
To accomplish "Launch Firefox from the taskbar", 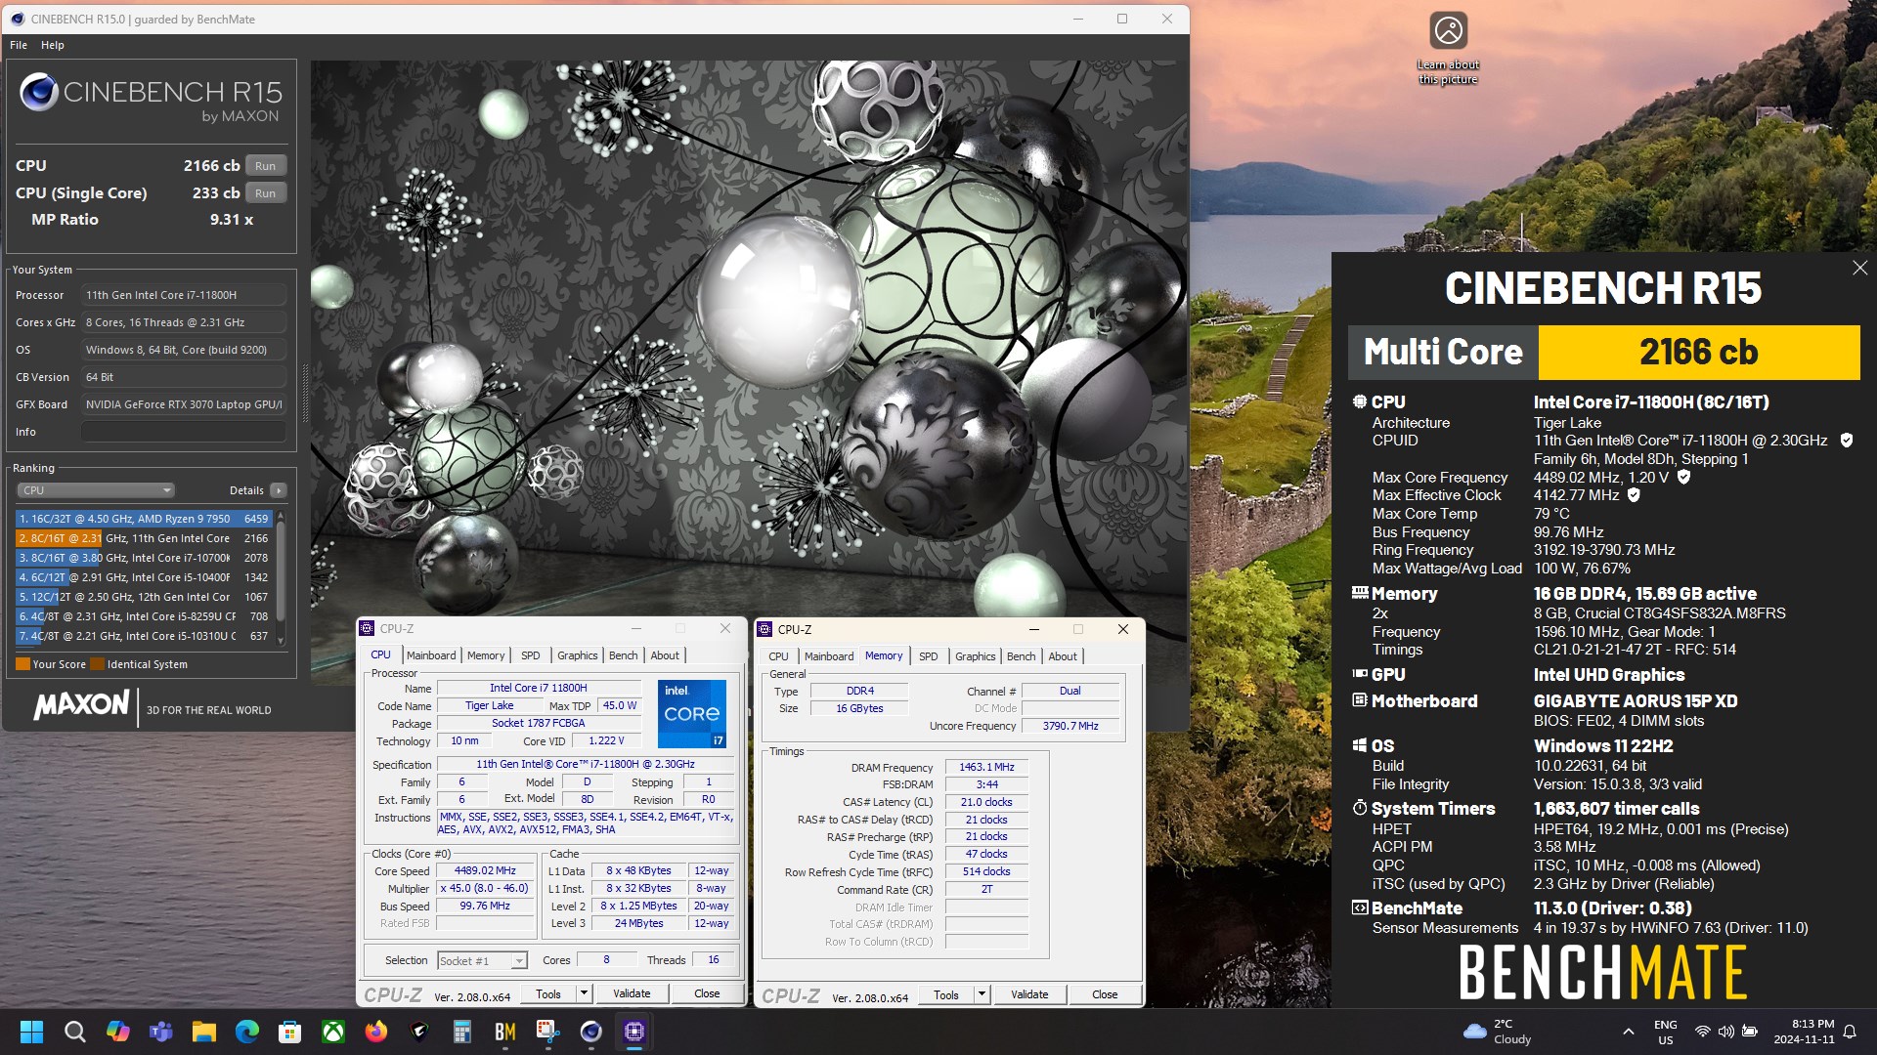I will tap(376, 1032).
